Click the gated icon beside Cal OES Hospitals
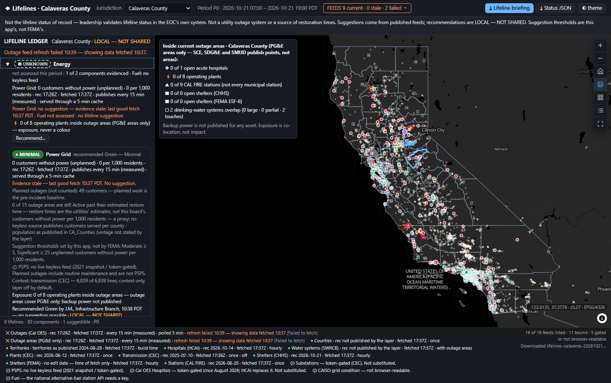611x383 pixels. tap(132, 371)
